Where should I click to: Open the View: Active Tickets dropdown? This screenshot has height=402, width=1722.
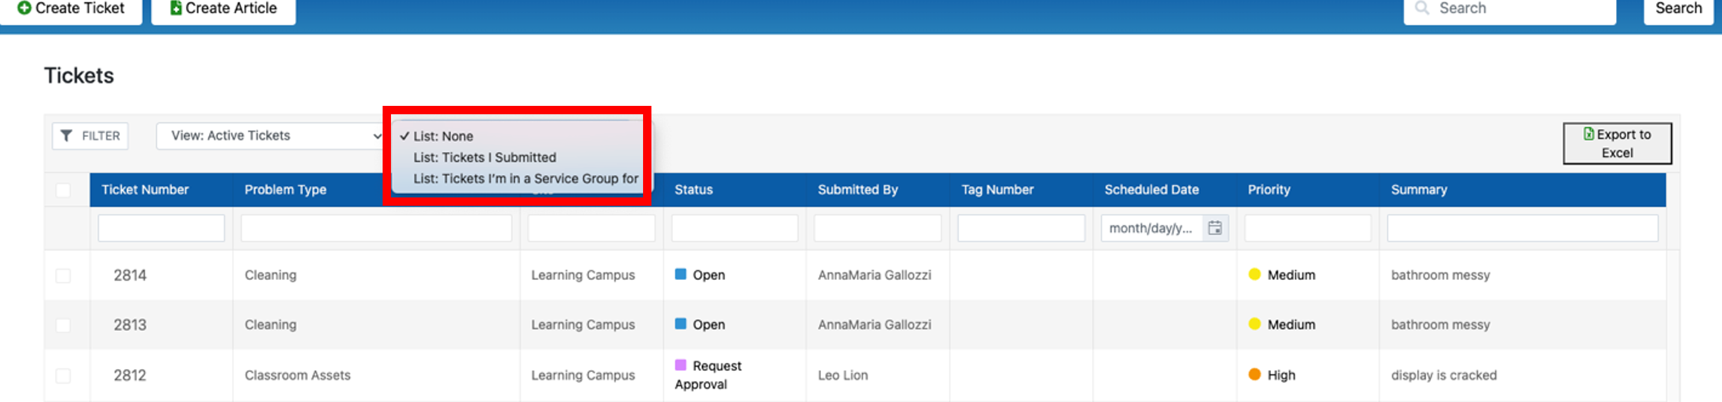[x=270, y=136]
